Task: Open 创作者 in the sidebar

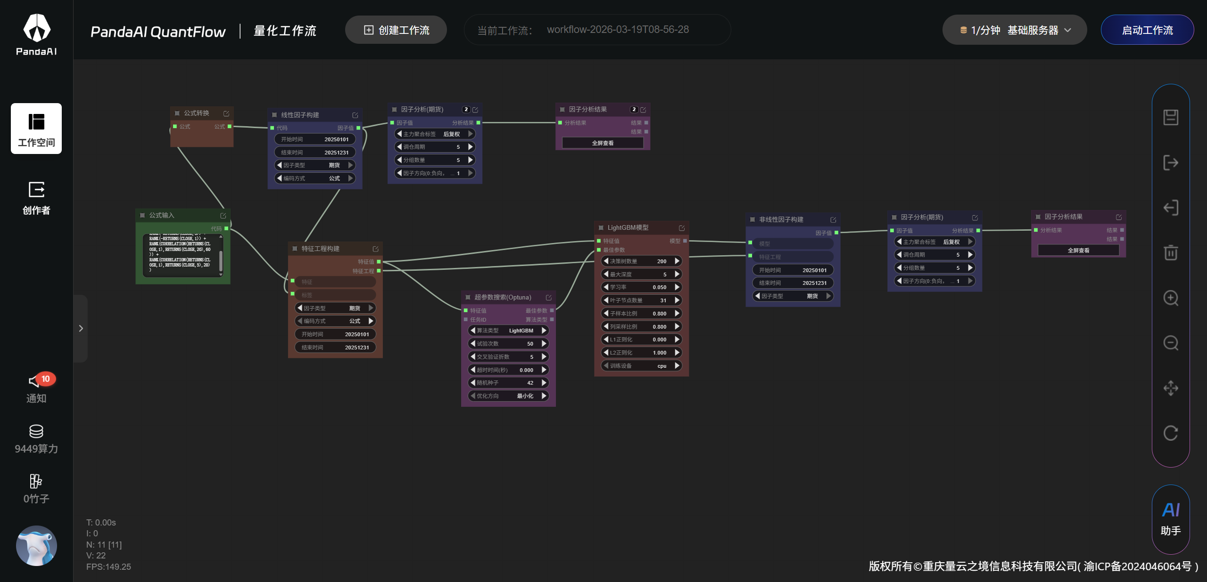Action: (36, 198)
